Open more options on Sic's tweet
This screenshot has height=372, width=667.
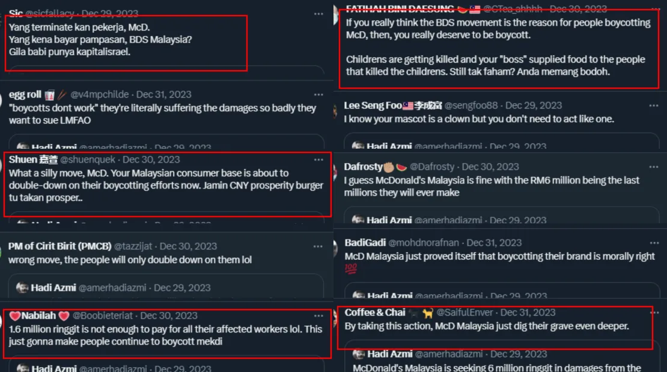click(x=319, y=14)
